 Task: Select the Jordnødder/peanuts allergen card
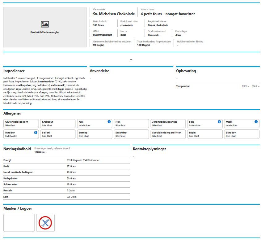tap(168, 124)
